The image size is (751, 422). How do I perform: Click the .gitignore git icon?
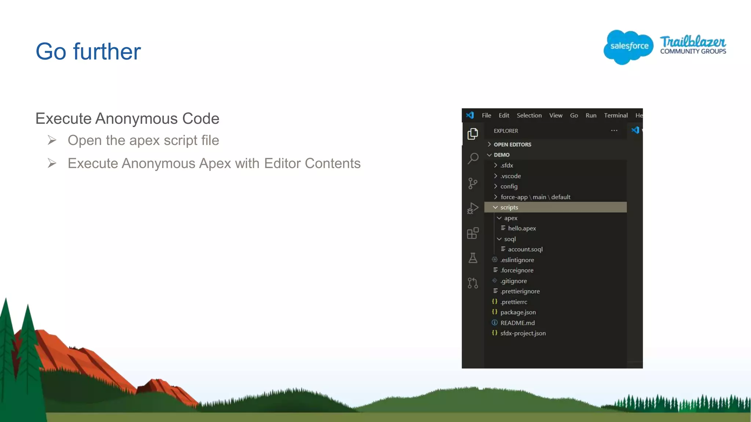pos(495,280)
